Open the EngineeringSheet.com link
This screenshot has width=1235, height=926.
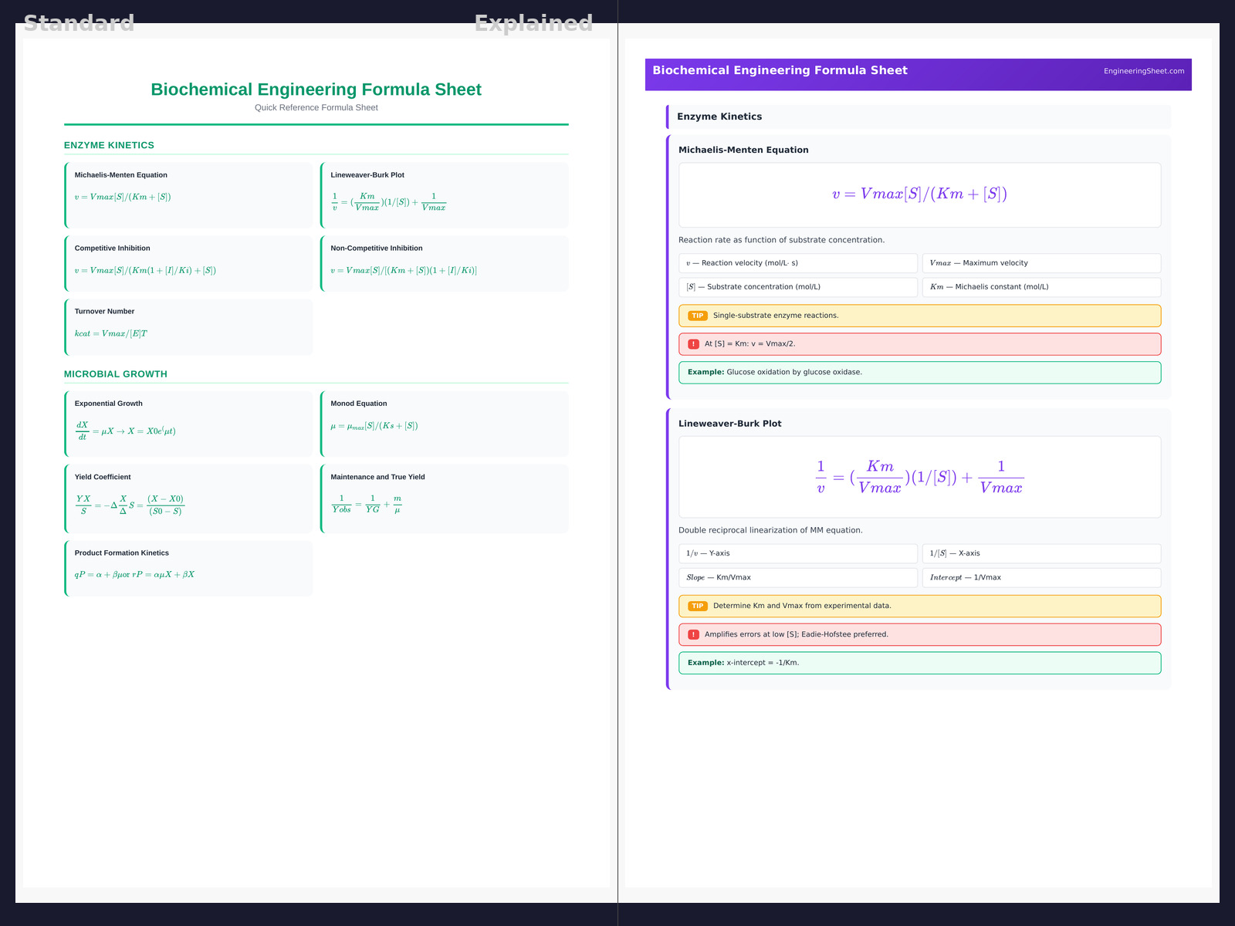(1143, 71)
